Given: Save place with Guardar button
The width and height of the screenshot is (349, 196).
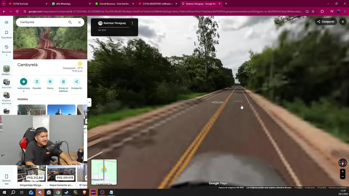Looking at the screenshot, I should (x=37, y=84).
